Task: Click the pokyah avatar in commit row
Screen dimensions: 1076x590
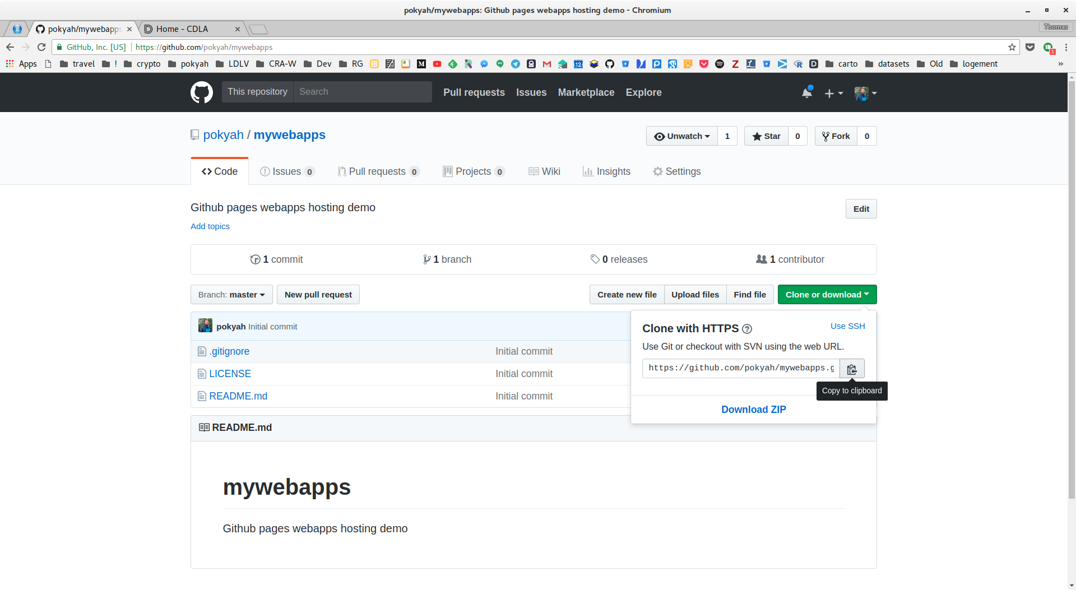Action: click(x=205, y=326)
